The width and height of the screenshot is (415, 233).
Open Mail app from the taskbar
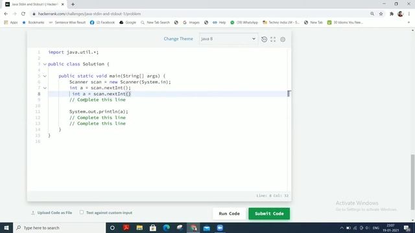point(207,228)
